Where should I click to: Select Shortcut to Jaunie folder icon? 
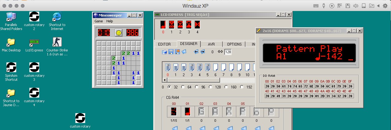tap(11, 97)
